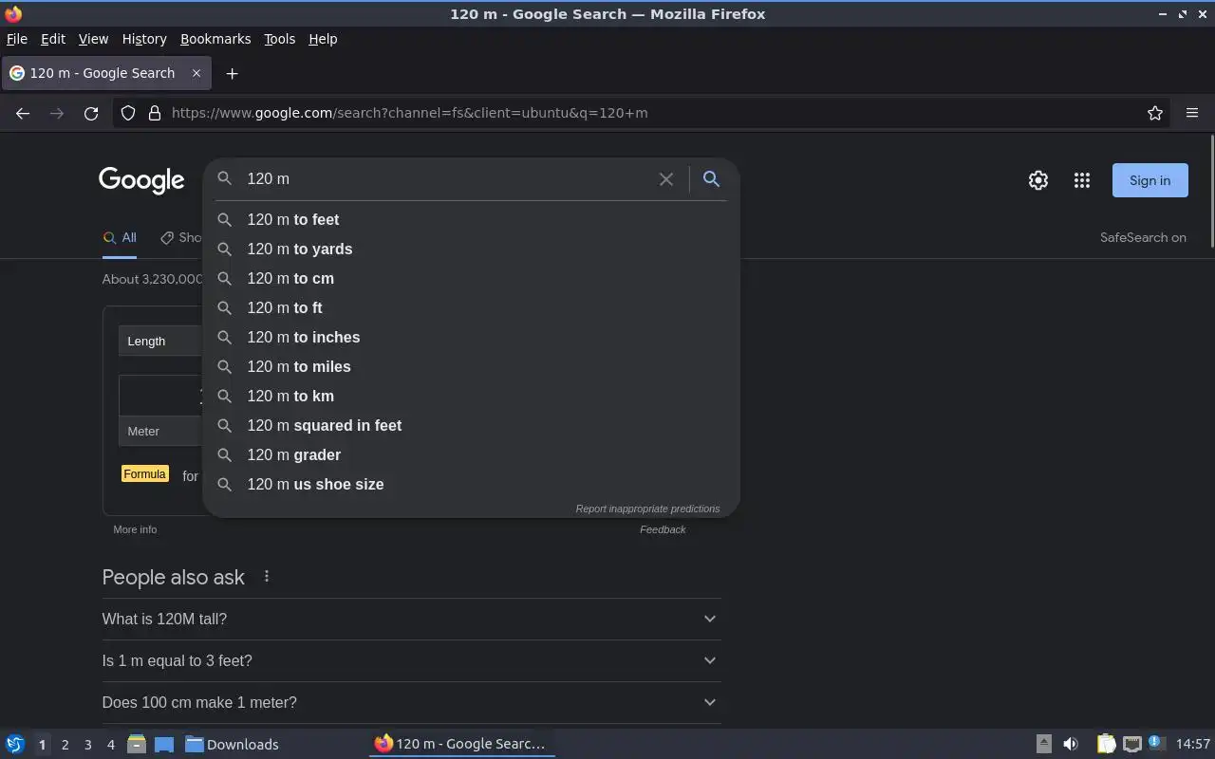Open the notification bubble icon in system tray

[x=1155, y=743]
